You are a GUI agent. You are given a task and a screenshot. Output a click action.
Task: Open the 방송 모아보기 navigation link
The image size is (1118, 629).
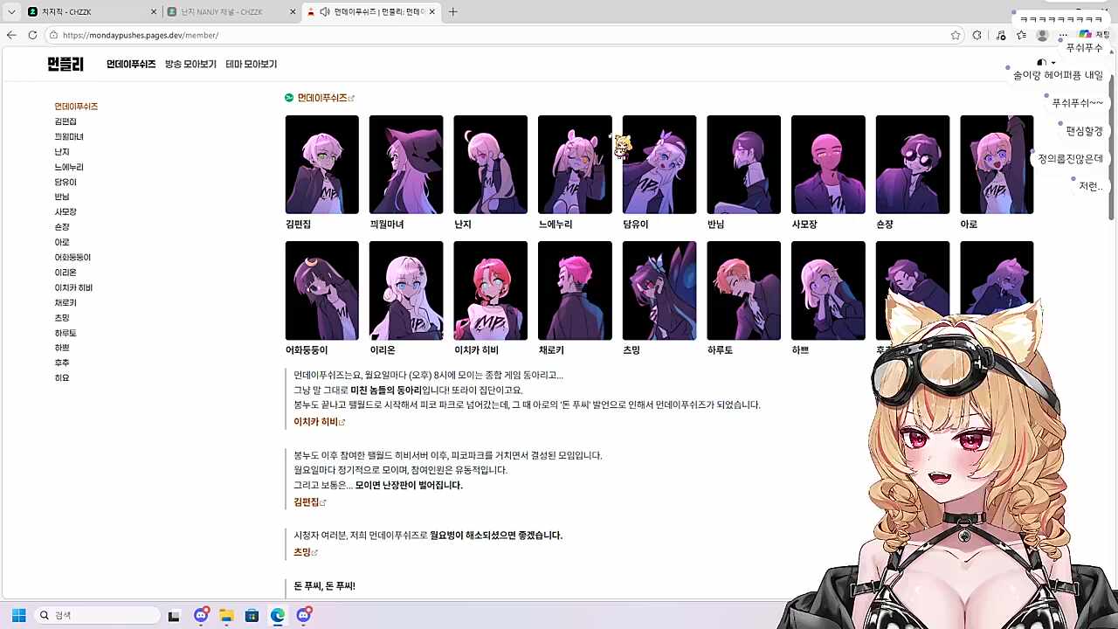pyautogui.click(x=190, y=64)
